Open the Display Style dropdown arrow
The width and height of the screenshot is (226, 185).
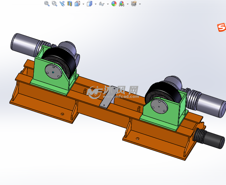(95, 4)
